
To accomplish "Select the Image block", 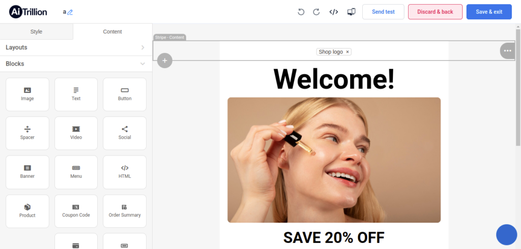I will [27, 95].
